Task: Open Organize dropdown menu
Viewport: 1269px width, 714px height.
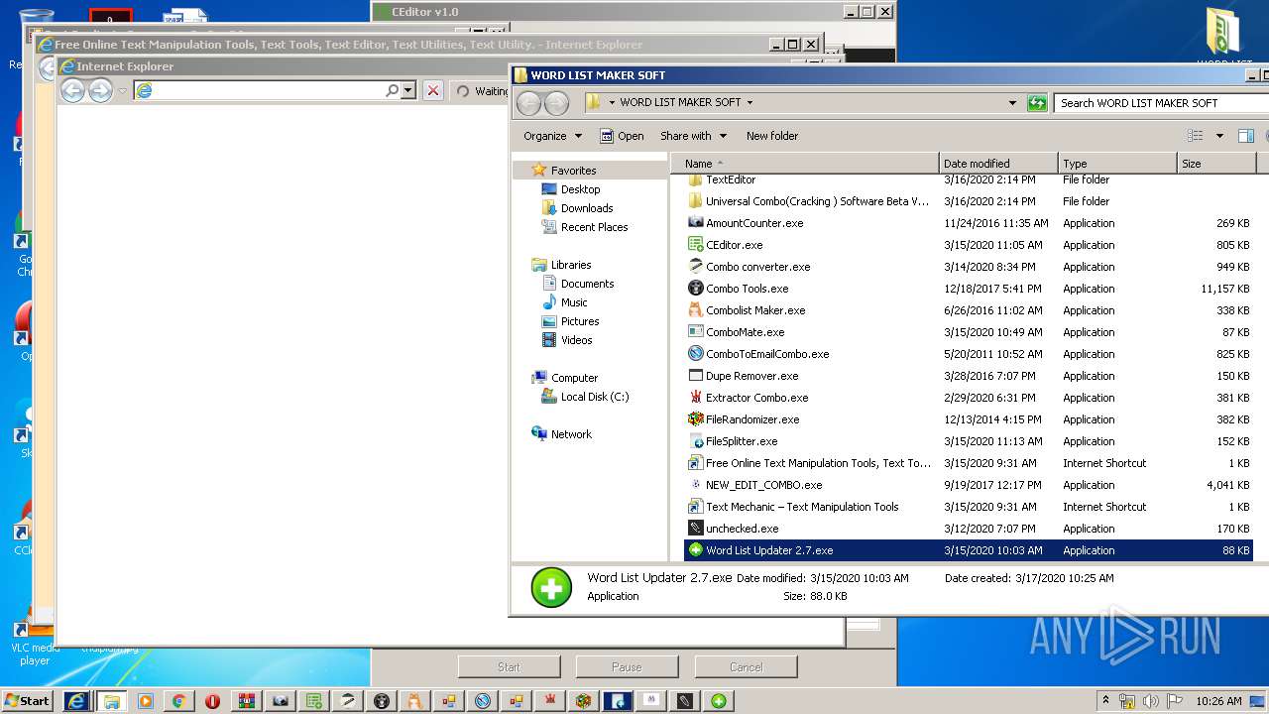Action: [x=552, y=136]
